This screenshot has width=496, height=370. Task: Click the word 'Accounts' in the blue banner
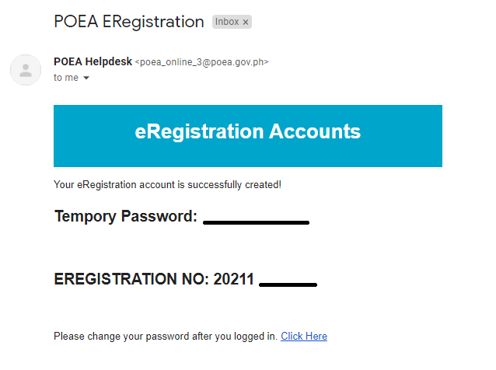[x=315, y=131]
